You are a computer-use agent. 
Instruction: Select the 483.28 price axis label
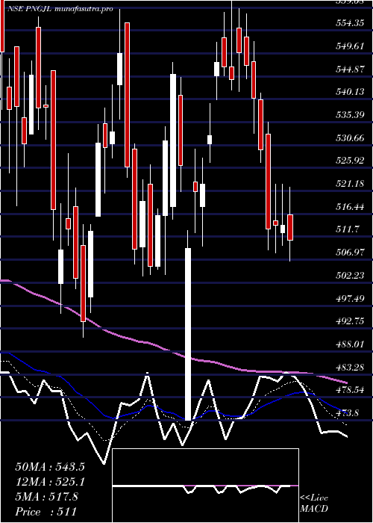click(350, 368)
